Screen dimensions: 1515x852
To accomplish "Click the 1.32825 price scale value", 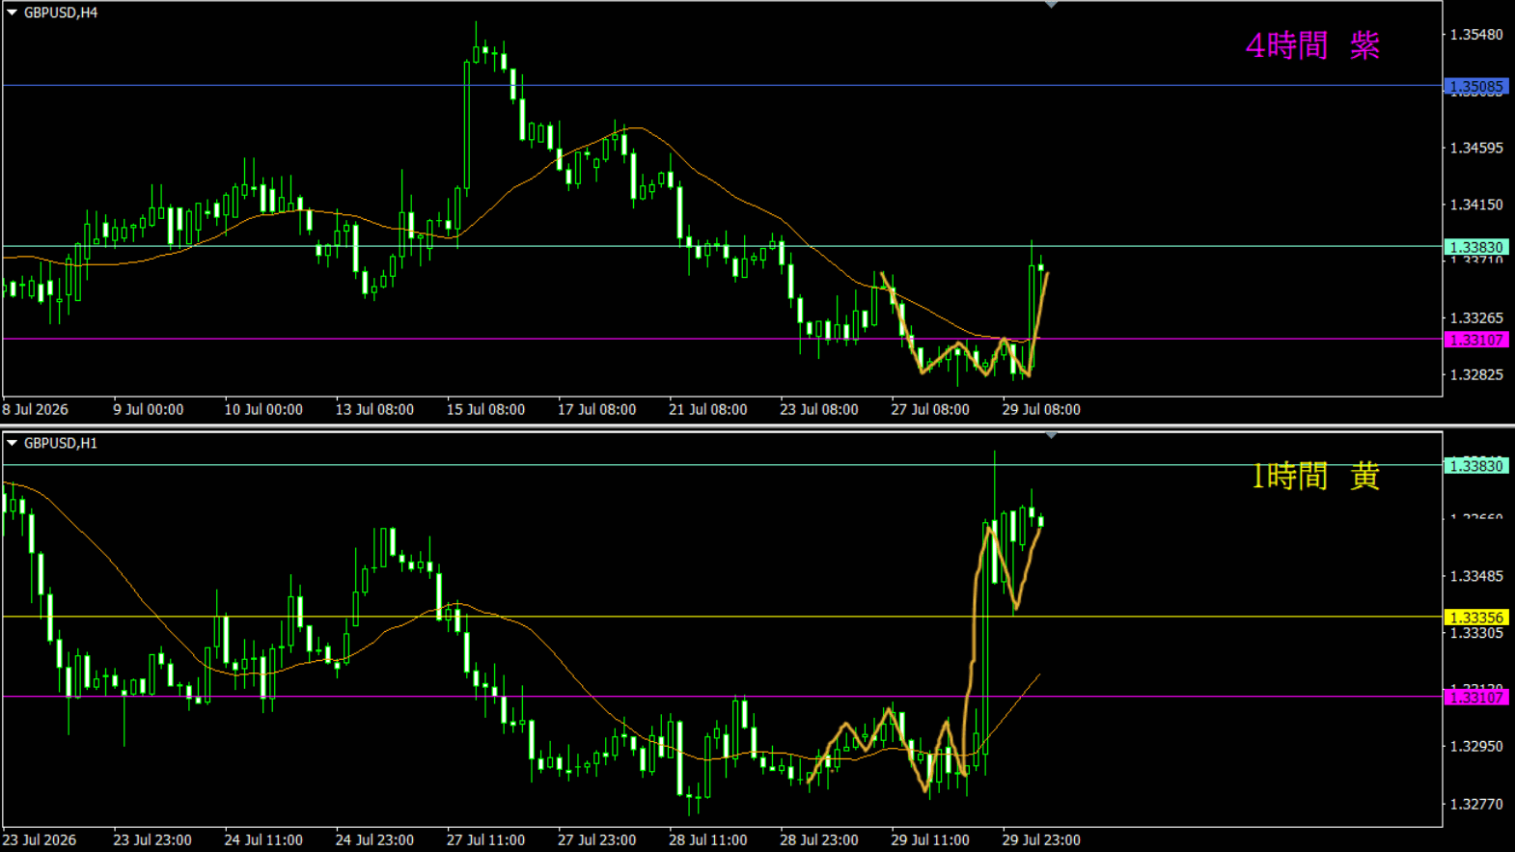I will pyautogui.click(x=1476, y=374).
